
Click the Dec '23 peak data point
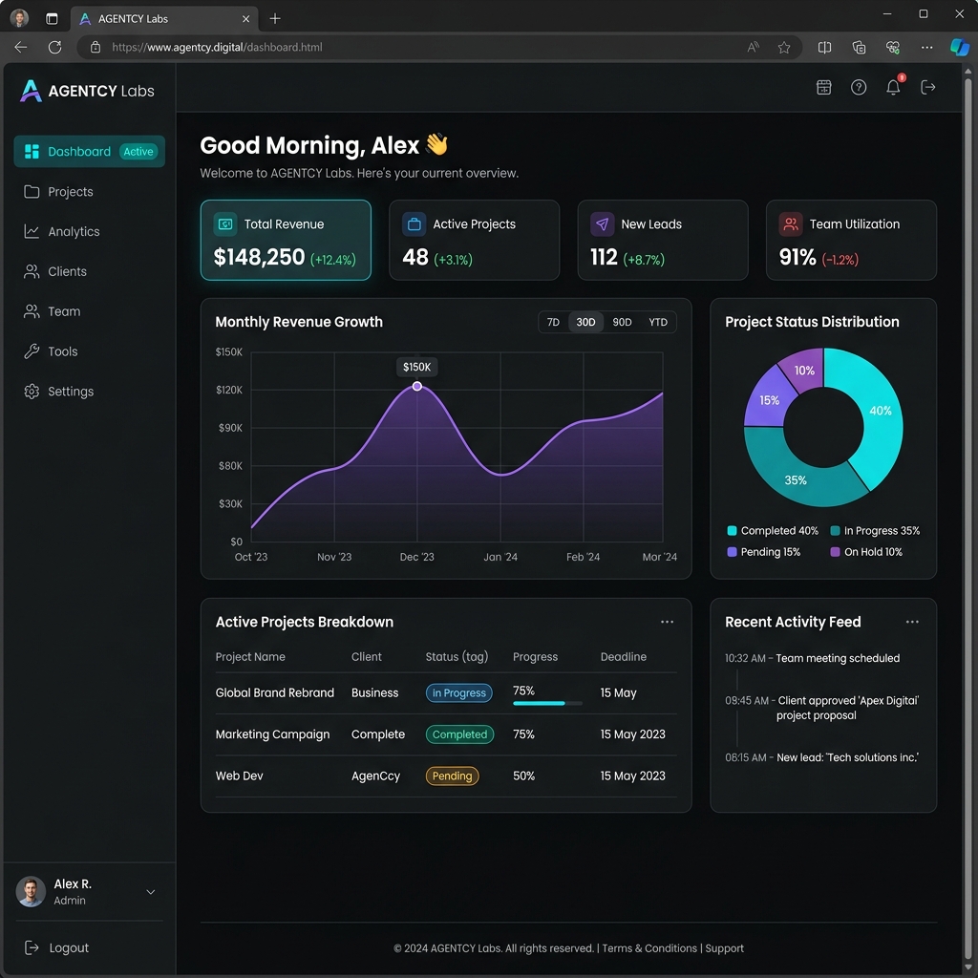click(x=417, y=386)
